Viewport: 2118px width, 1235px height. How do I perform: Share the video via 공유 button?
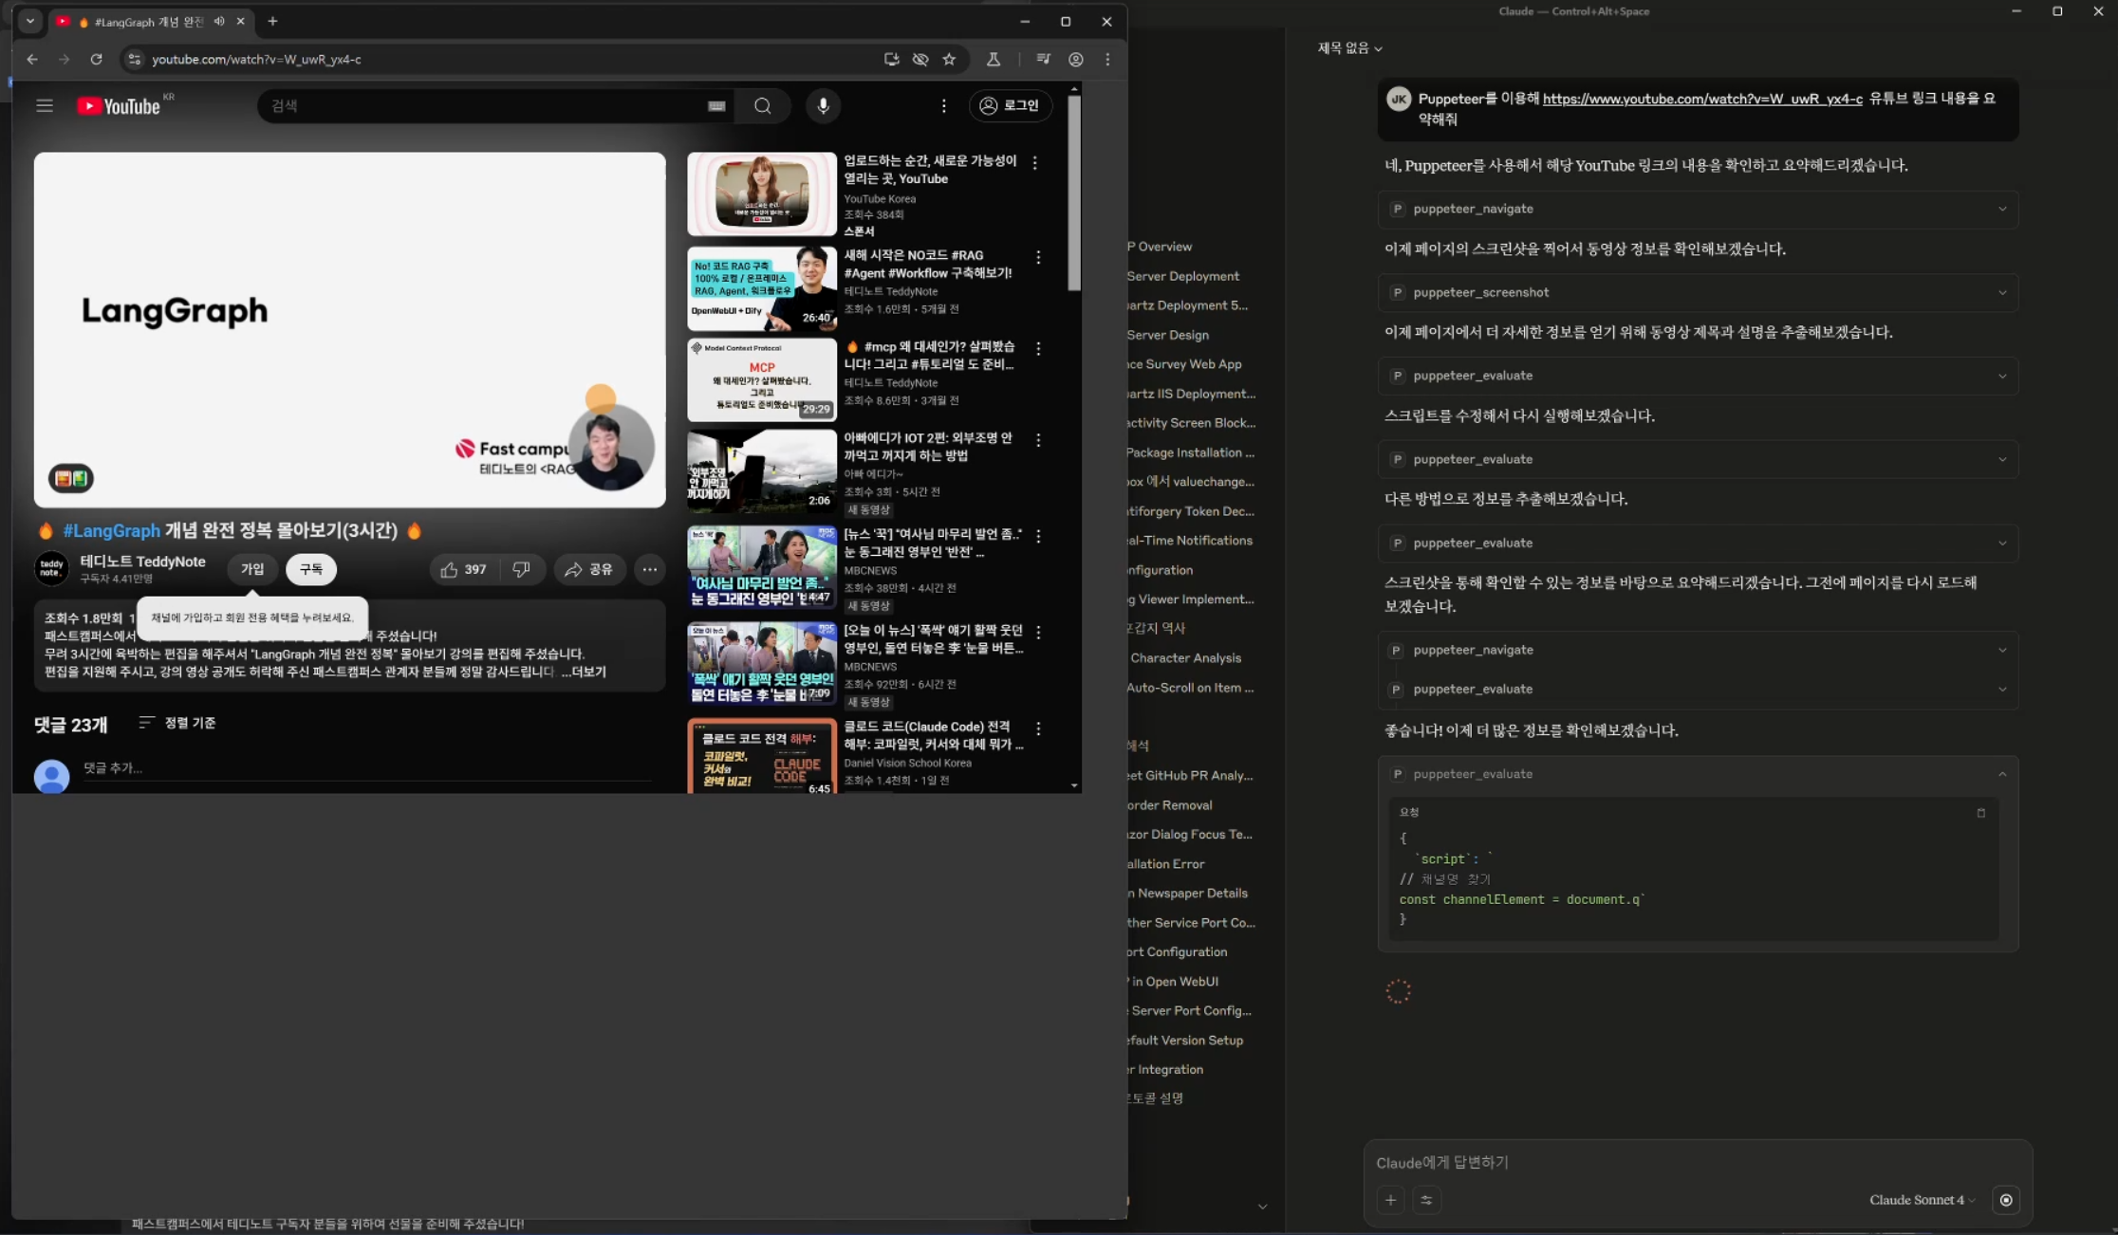(589, 569)
